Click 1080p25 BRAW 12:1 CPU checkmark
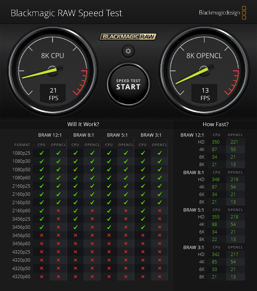 [x=42, y=153]
